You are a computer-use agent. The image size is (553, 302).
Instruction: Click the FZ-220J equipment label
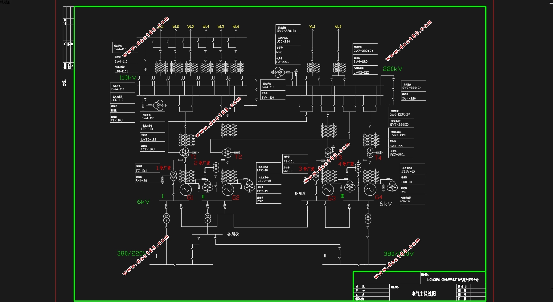pyautogui.click(x=283, y=62)
